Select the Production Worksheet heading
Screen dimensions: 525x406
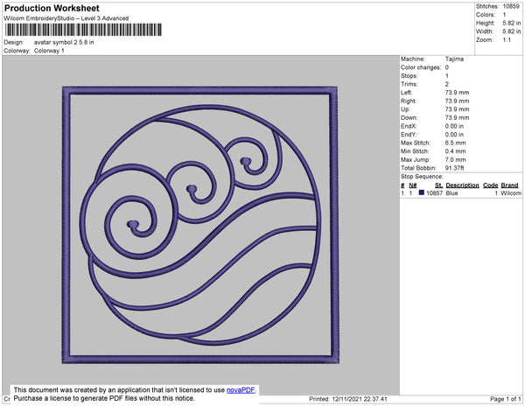(x=52, y=8)
